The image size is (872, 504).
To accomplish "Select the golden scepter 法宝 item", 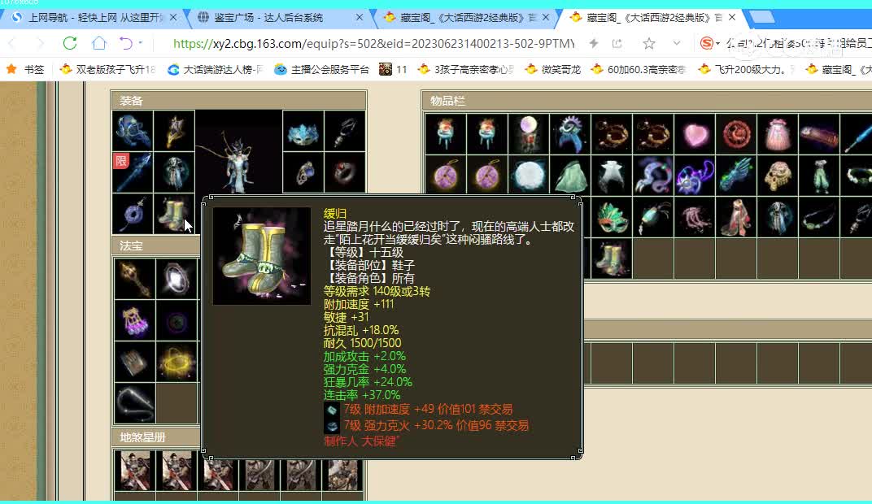I will [135, 279].
